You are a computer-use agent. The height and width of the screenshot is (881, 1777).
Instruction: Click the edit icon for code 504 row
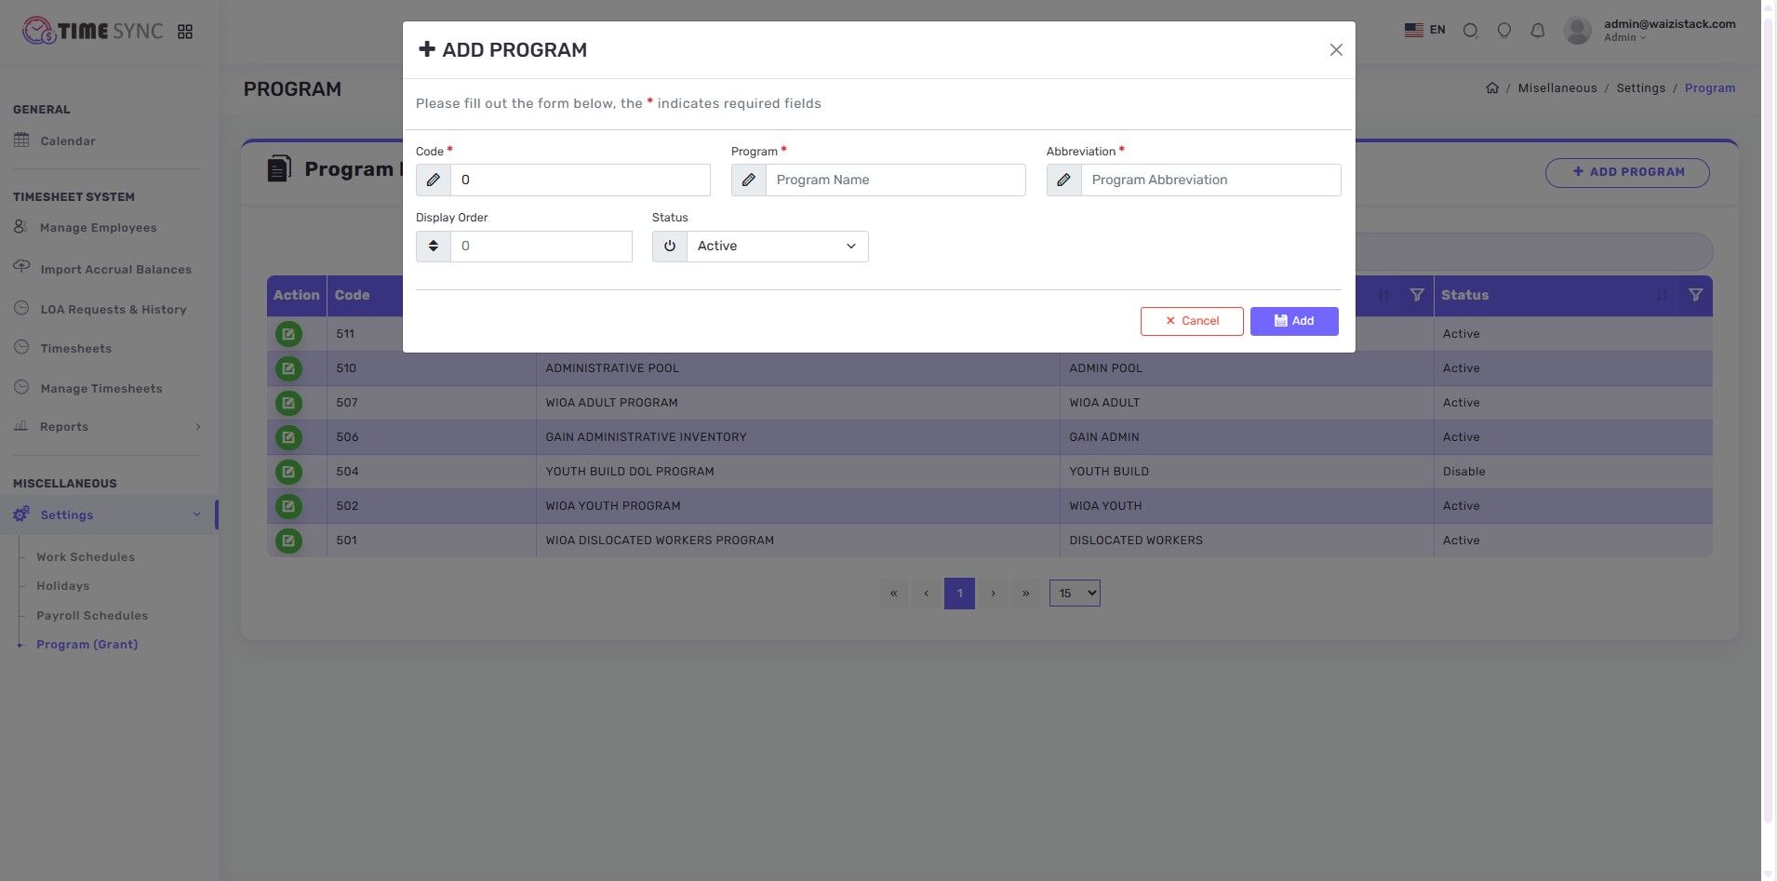pyautogui.click(x=288, y=472)
